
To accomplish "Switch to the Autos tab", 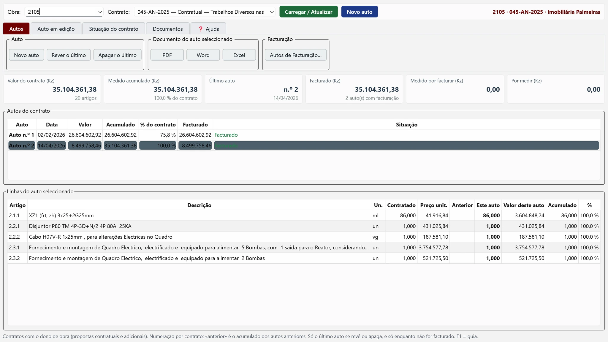I will [16, 29].
